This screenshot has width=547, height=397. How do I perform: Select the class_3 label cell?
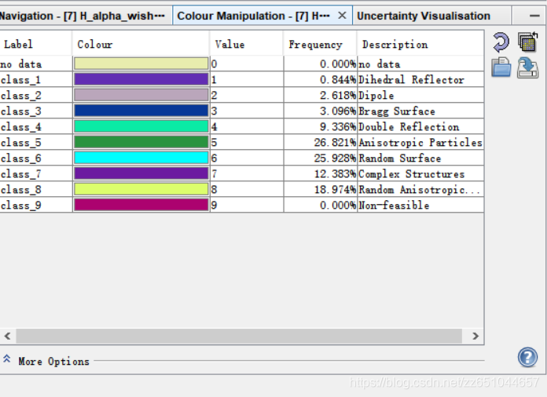(x=36, y=111)
